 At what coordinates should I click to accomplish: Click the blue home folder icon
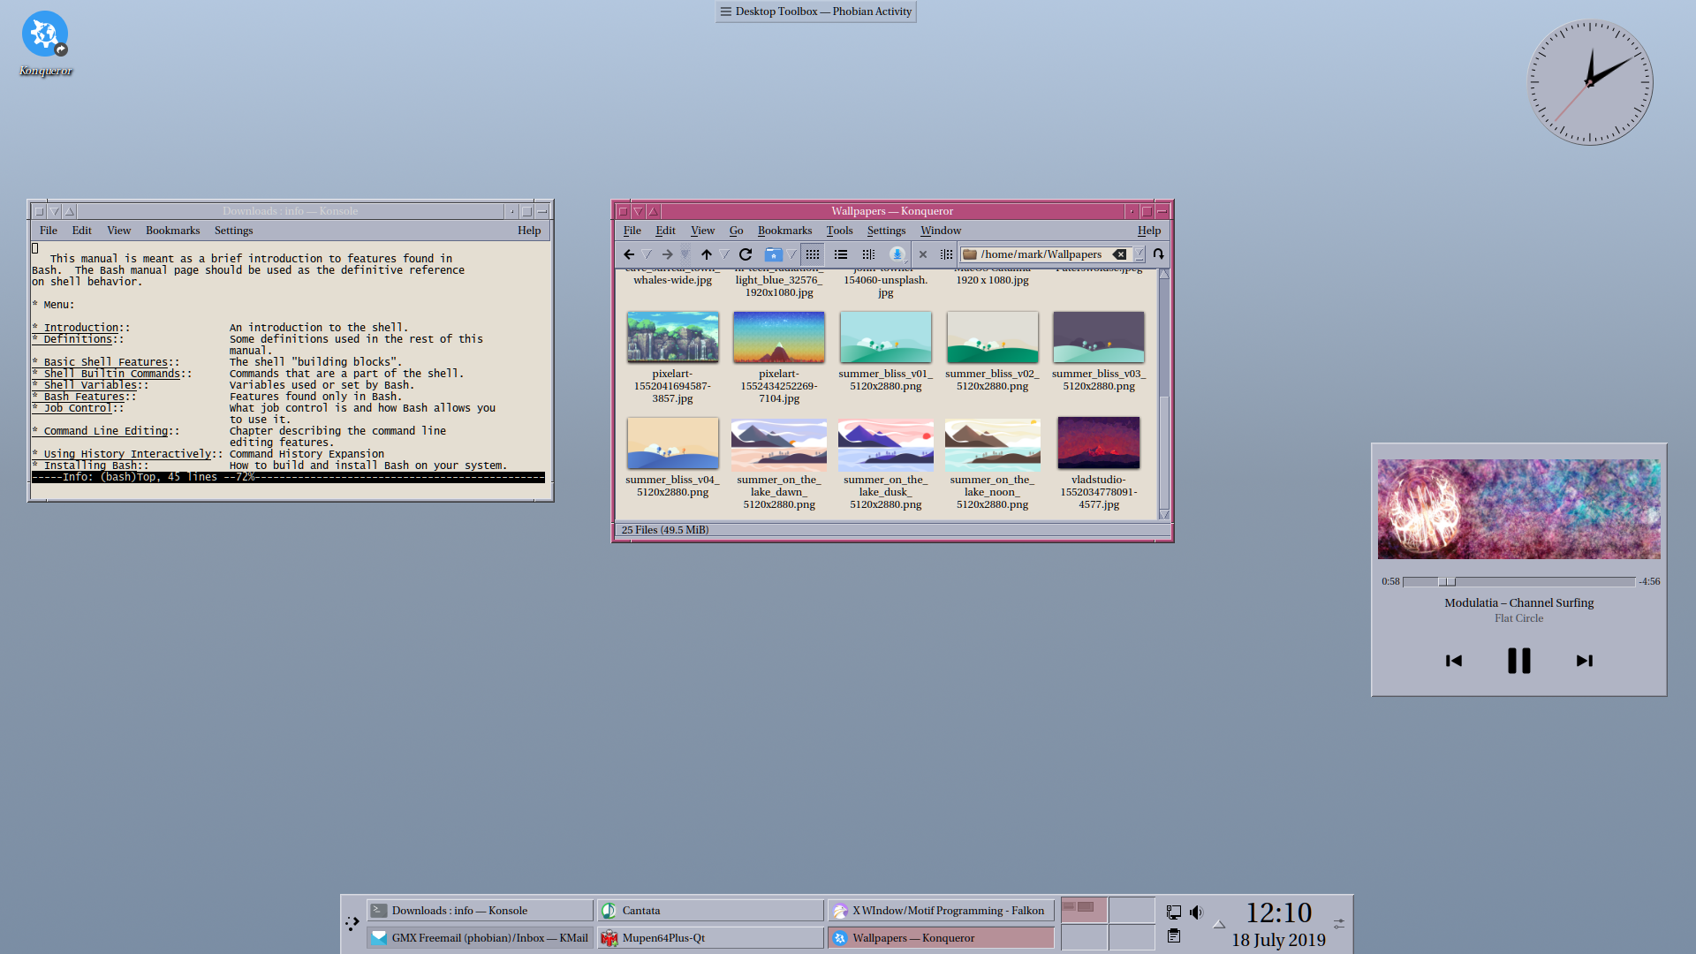(773, 254)
